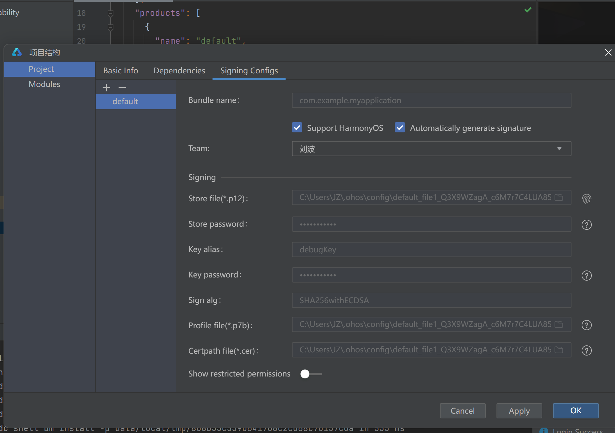Select the Signing Configs tab
The image size is (615, 433).
(x=249, y=70)
